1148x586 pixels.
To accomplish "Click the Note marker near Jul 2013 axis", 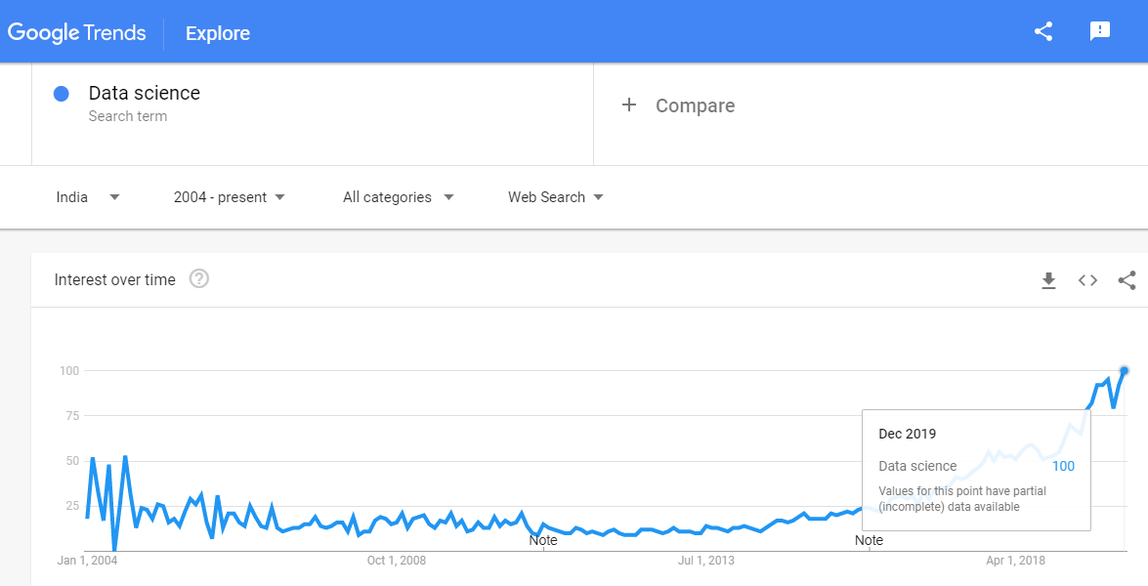I will tap(869, 541).
